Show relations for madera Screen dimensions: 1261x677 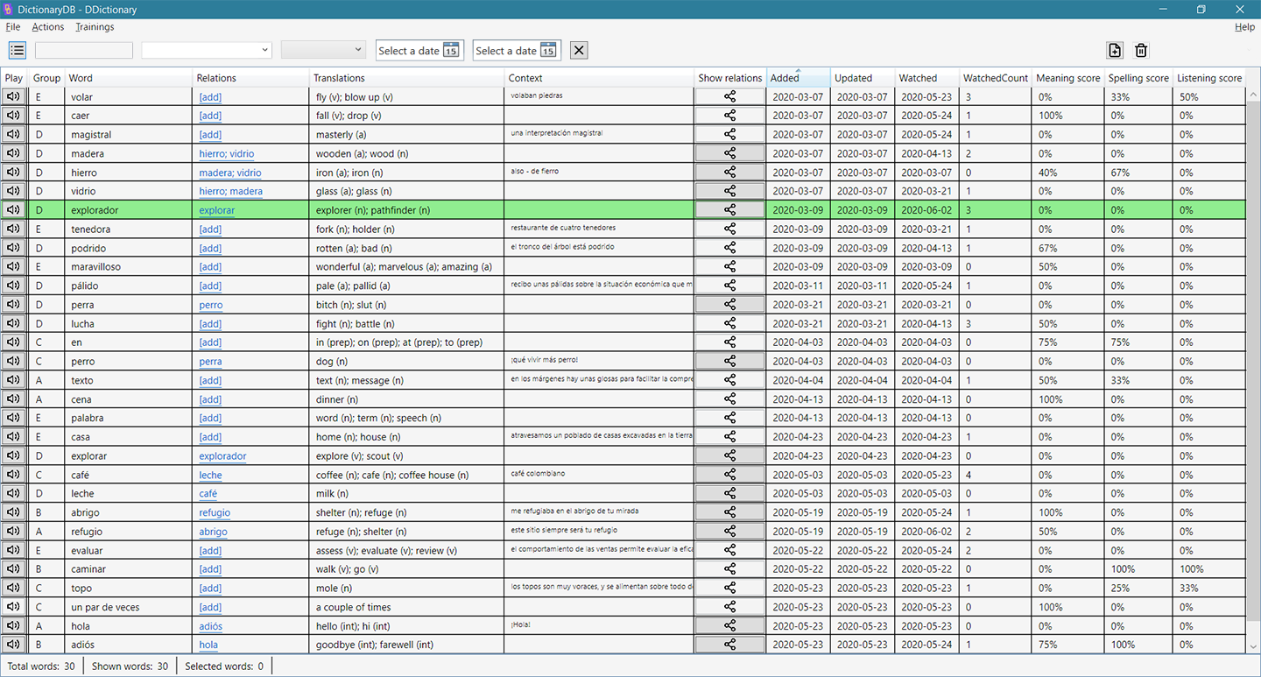coord(730,153)
